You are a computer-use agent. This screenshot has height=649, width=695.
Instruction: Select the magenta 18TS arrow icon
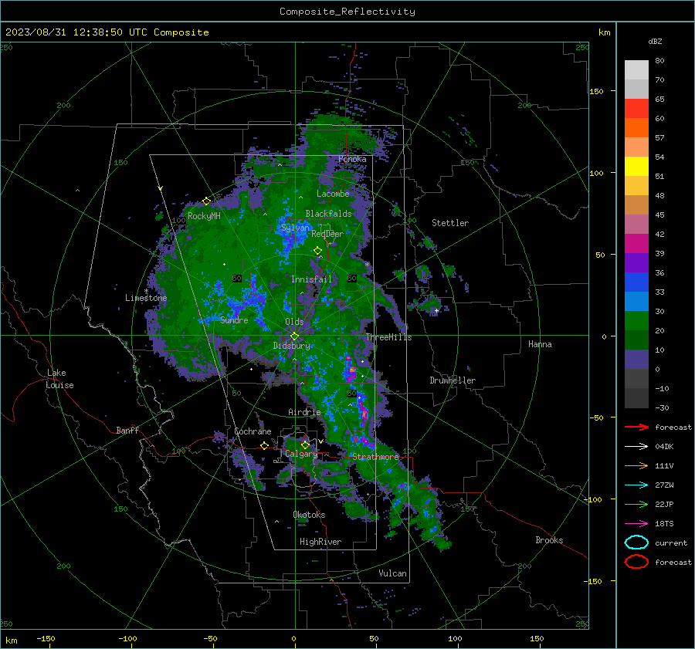point(636,524)
